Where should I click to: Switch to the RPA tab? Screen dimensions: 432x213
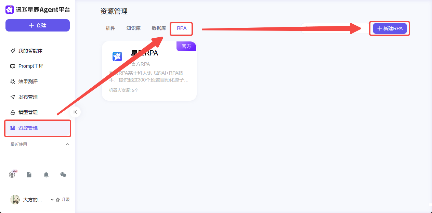[x=181, y=28]
